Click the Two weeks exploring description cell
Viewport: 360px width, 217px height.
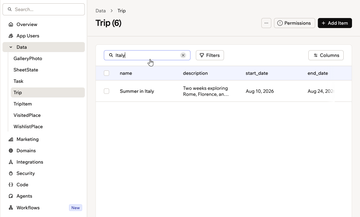[x=206, y=91]
